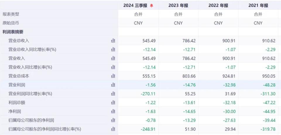The height and width of the screenshot is (135, 281).
Task: Open chart icon beside 营业总收入同比增长率(%)
Action: [113, 49]
